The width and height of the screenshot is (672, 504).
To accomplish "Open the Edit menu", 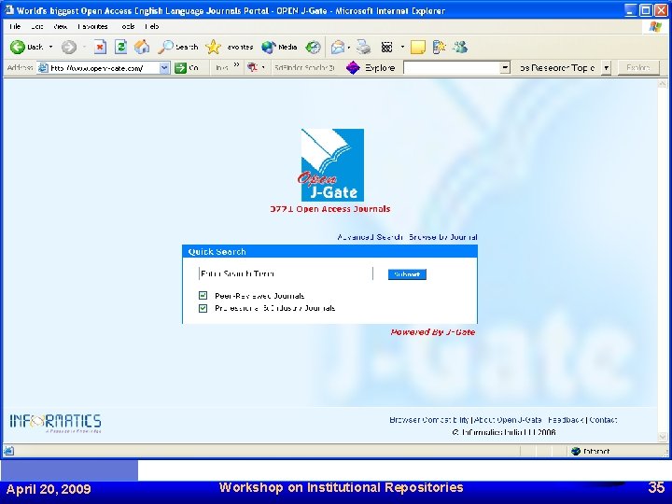I will [36, 26].
